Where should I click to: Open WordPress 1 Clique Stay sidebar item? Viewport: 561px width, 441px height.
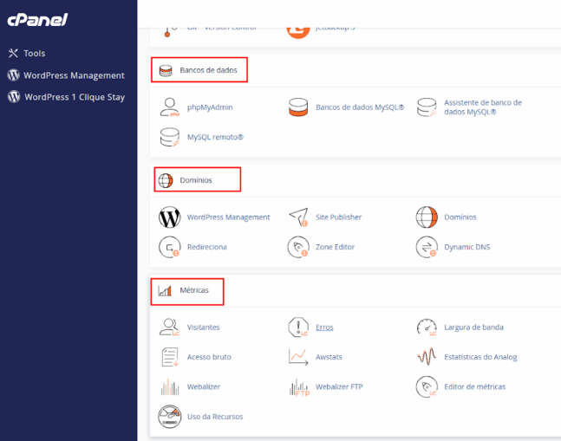point(74,97)
